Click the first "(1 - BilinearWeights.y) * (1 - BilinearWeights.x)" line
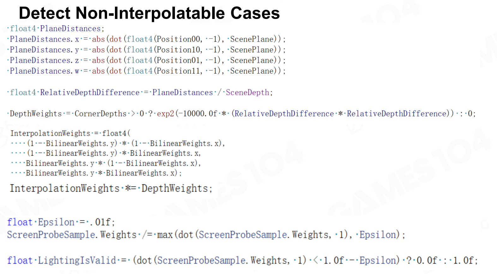 (126, 143)
